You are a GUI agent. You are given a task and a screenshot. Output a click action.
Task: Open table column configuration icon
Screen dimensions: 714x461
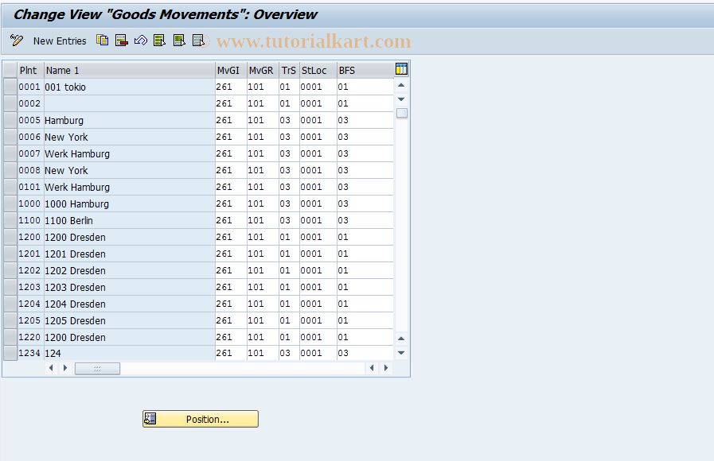pos(402,69)
